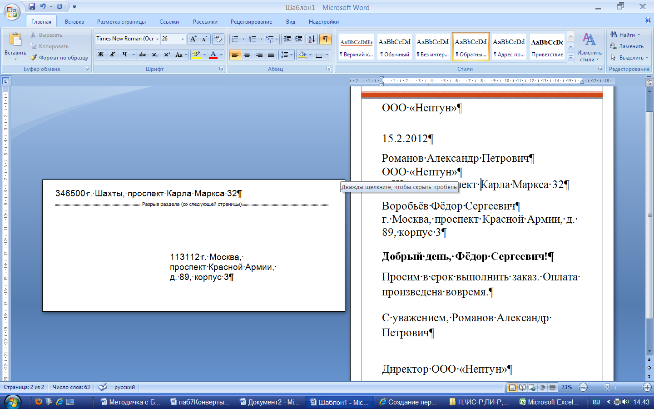Center align text
The height and width of the screenshot is (409, 654).
(247, 55)
